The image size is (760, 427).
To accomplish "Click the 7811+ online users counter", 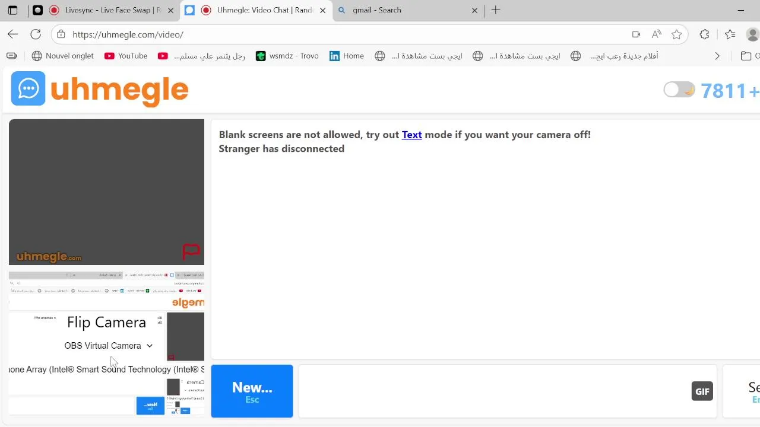I will click(x=730, y=90).
